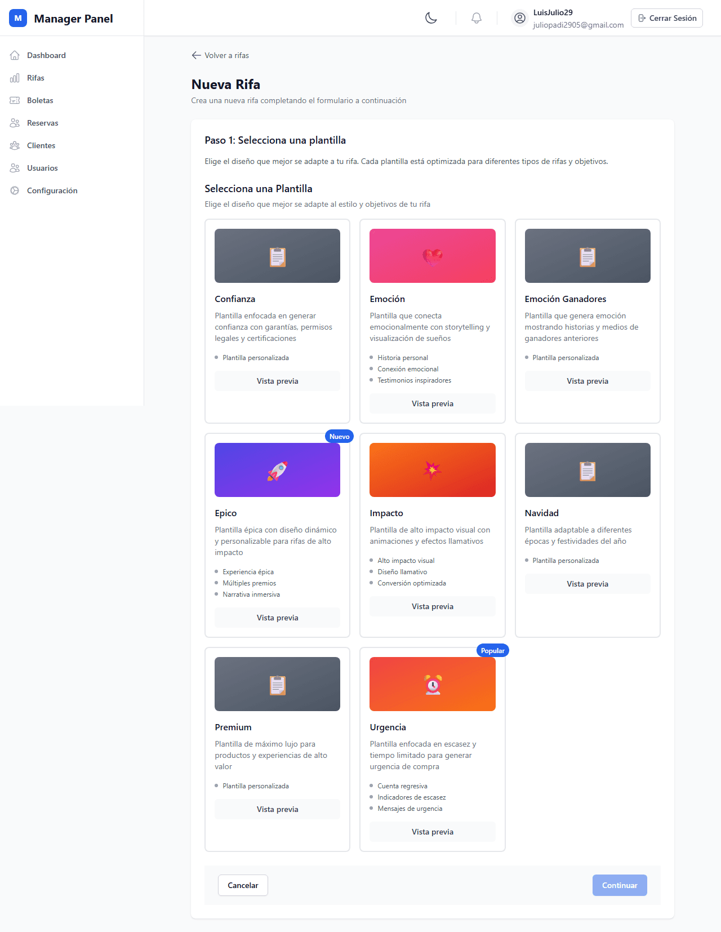This screenshot has height=932, width=721.
Task: Click the Cancelar button
Action: pyautogui.click(x=243, y=885)
